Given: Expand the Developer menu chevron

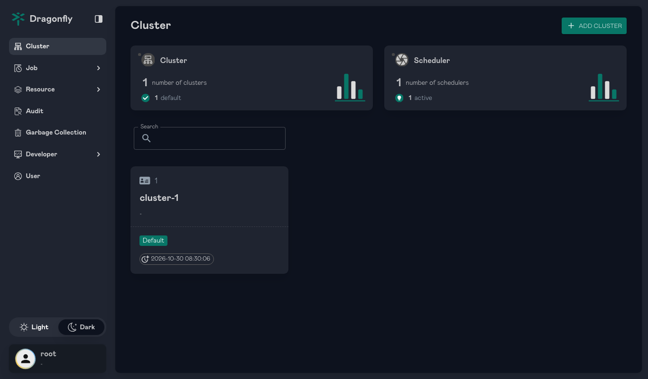Looking at the screenshot, I should pyautogui.click(x=99, y=154).
